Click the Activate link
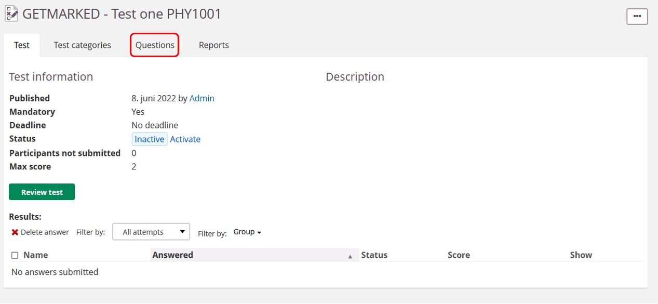This screenshot has width=658, height=304. point(185,139)
